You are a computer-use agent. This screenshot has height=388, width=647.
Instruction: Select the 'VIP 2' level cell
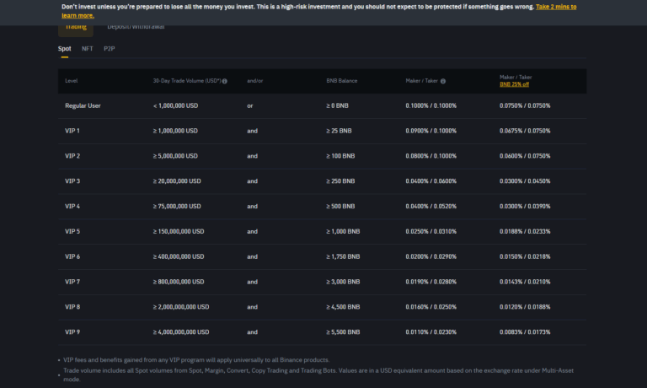point(72,156)
